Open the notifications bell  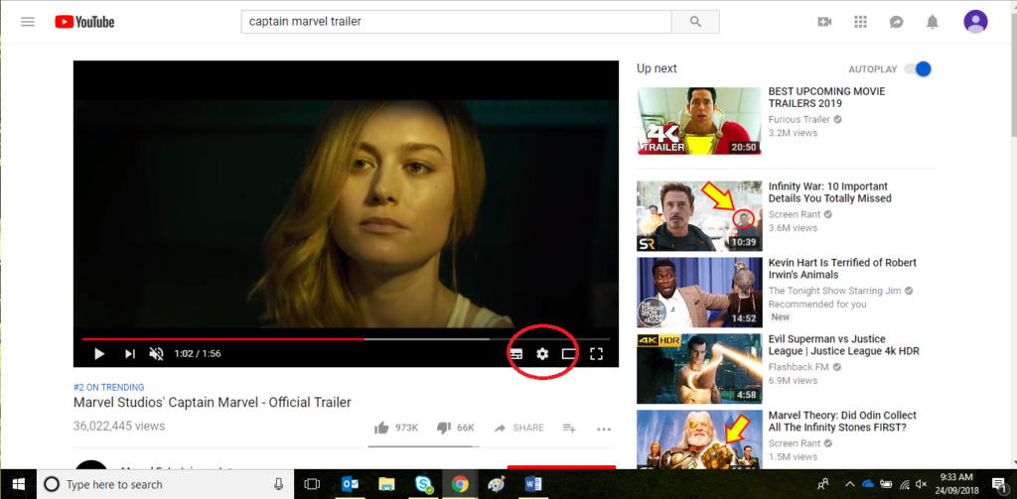click(932, 22)
